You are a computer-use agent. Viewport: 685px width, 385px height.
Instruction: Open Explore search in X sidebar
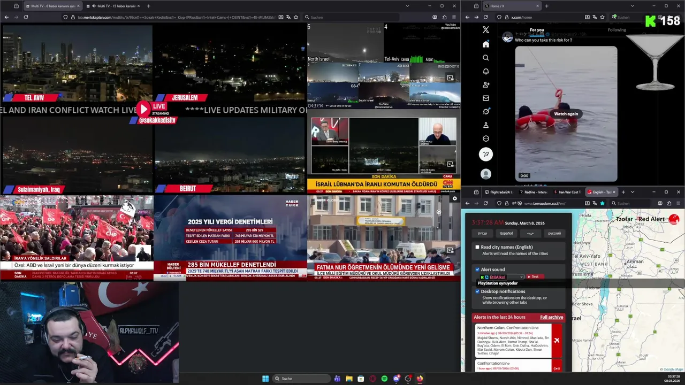click(486, 58)
